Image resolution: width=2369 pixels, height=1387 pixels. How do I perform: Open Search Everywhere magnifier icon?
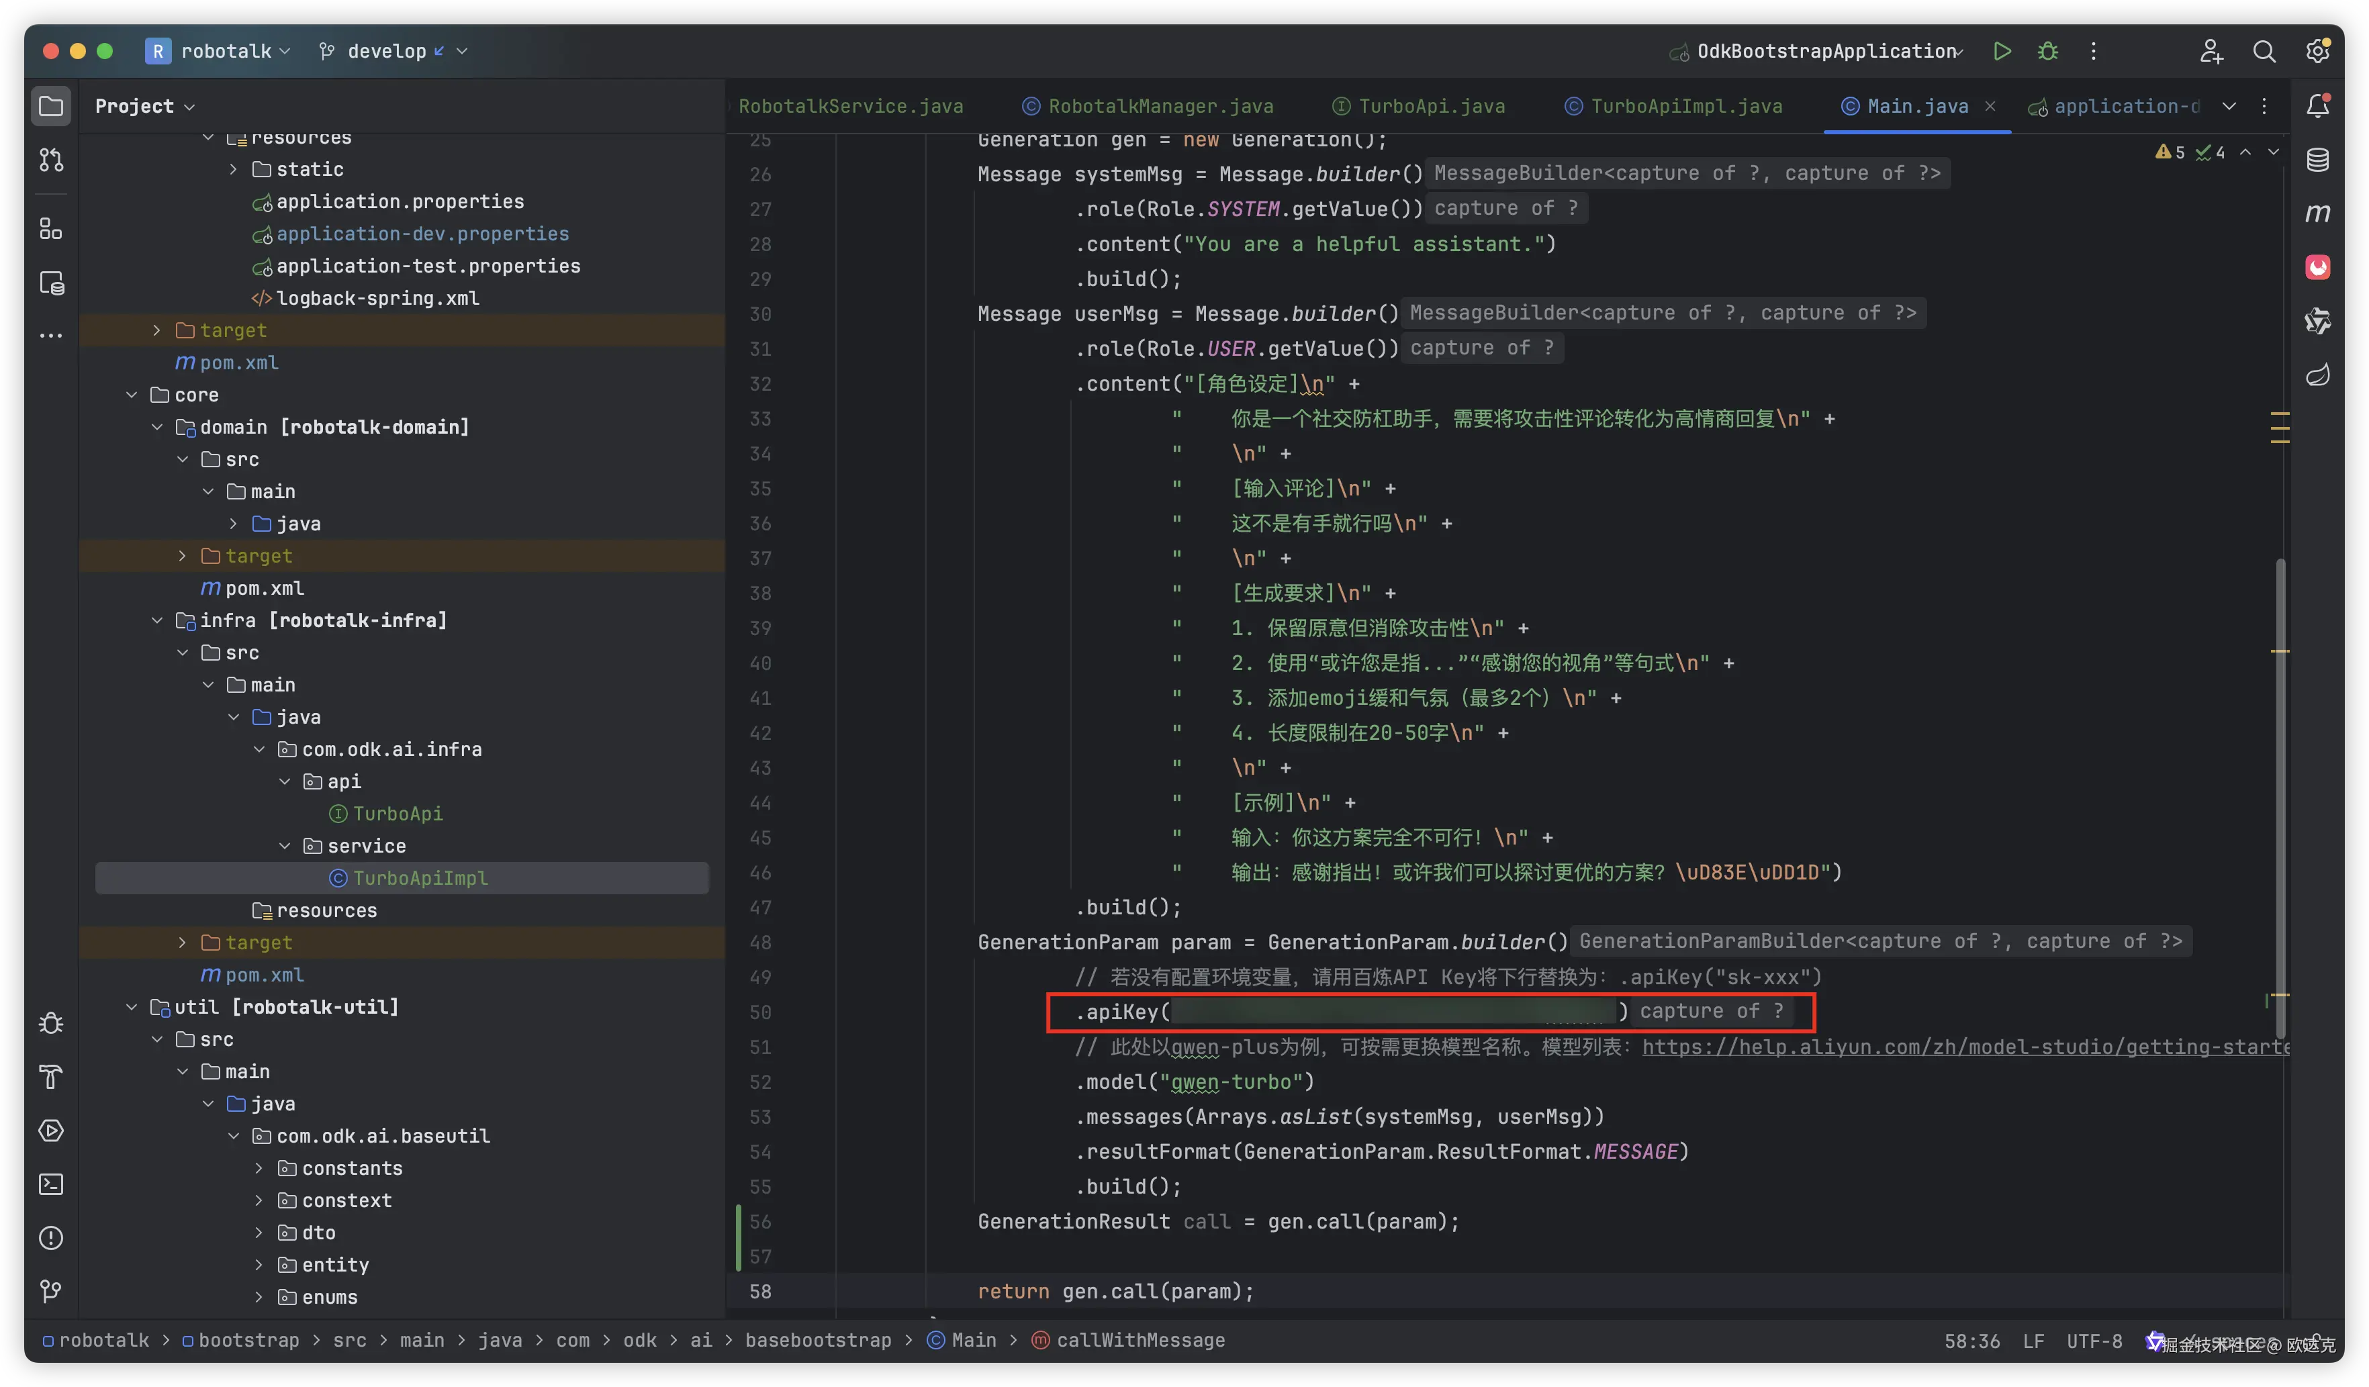pos(2264,52)
